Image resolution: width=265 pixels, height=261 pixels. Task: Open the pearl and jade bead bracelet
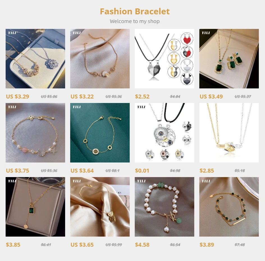[x=165, y=207]
